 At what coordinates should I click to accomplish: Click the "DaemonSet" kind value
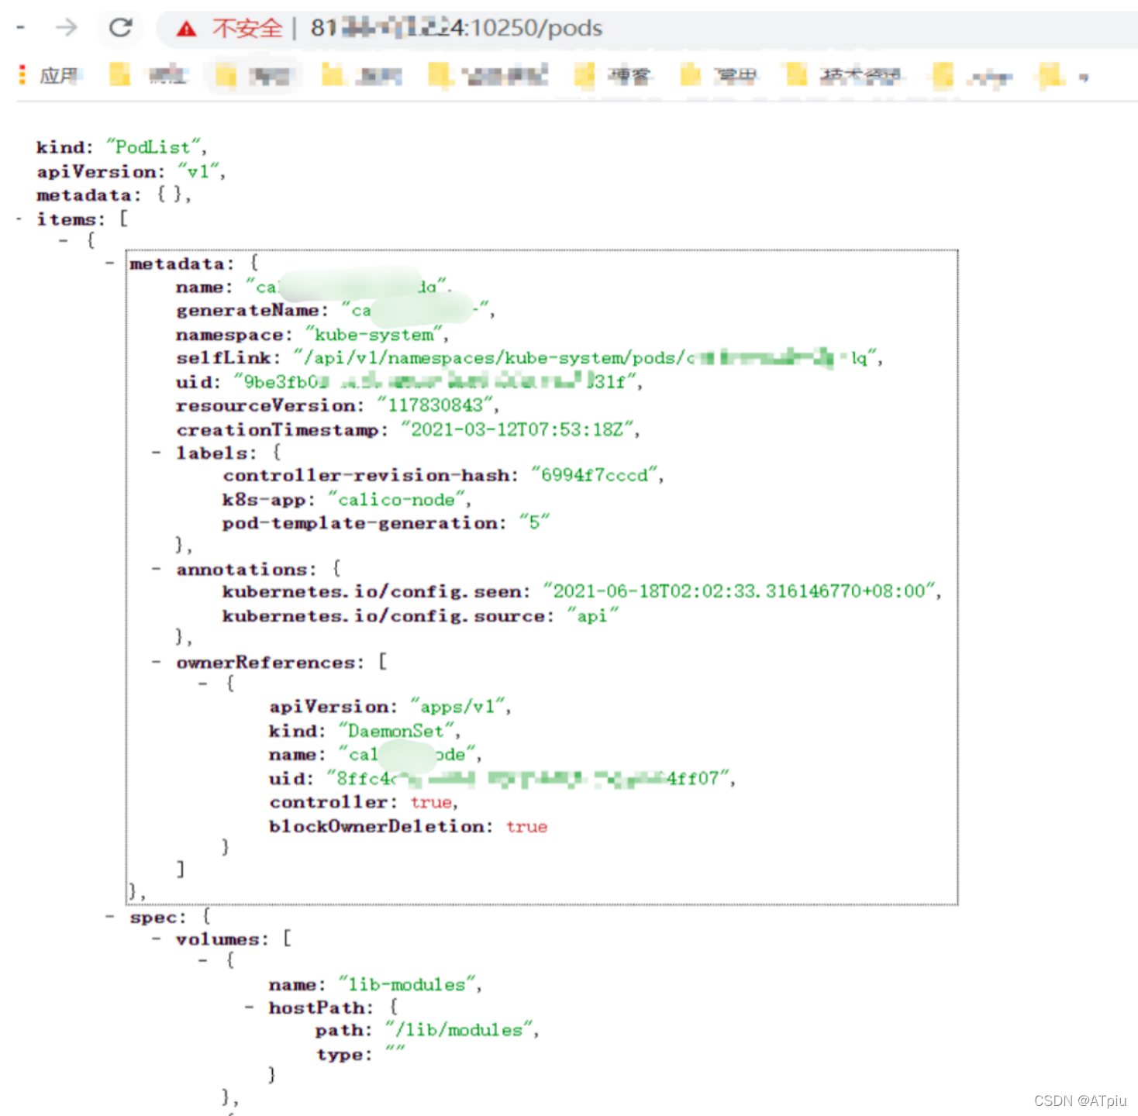click(x=396, y=730)
